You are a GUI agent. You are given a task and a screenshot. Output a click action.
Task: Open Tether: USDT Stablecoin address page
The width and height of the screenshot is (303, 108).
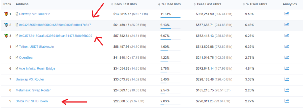coord(36,46)
